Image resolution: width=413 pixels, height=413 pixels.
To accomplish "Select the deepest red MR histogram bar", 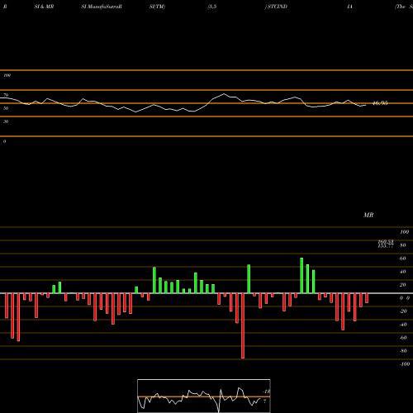I will pyautogui.click(x=243, y=325).
